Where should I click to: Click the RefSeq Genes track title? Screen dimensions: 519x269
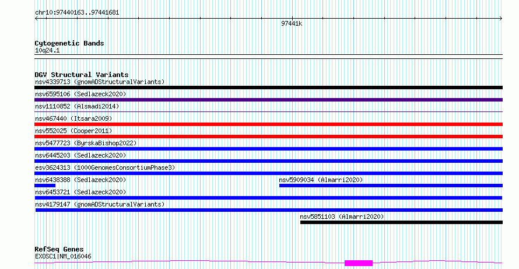click(59, 249)
